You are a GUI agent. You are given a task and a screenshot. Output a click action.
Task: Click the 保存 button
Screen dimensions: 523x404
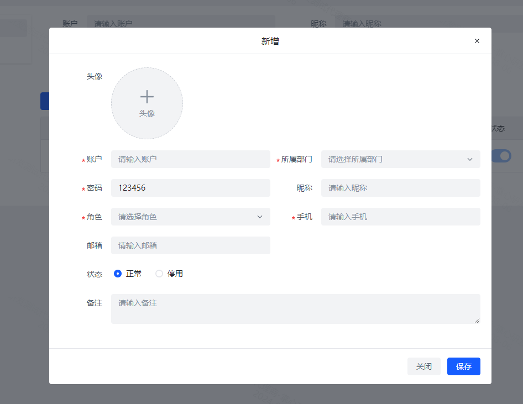click(463, 366)
